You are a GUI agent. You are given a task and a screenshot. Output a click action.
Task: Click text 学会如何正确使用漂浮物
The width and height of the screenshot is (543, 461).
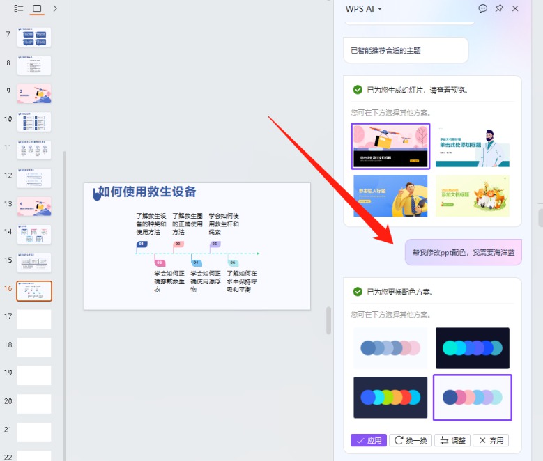click(x=206, y=281)
